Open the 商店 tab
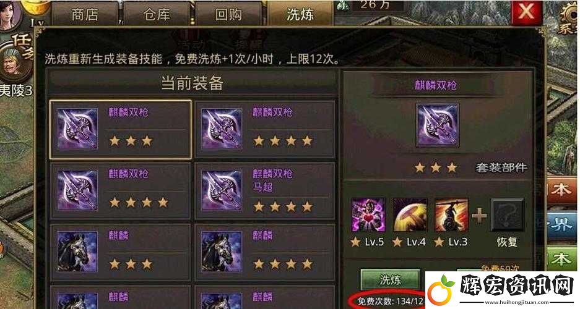Viewport: 580px width, 309px height. [x=85, y=14]
